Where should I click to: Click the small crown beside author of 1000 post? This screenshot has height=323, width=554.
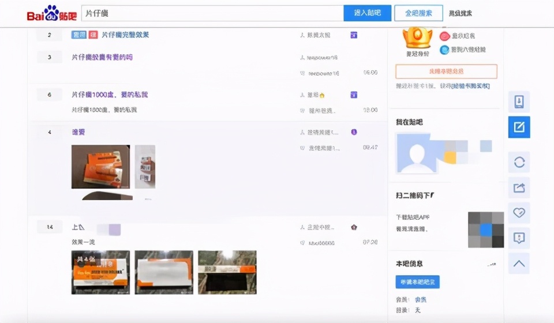coord(322,95)
